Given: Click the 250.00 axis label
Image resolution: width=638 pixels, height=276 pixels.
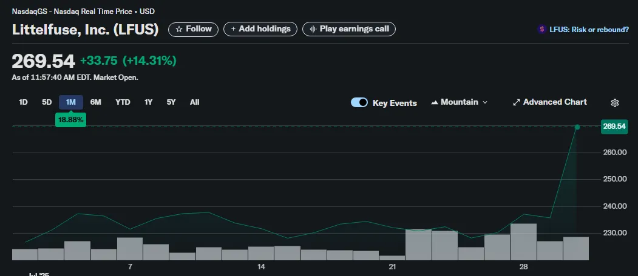Looking at the screenshot, I should tap(614, 179).
